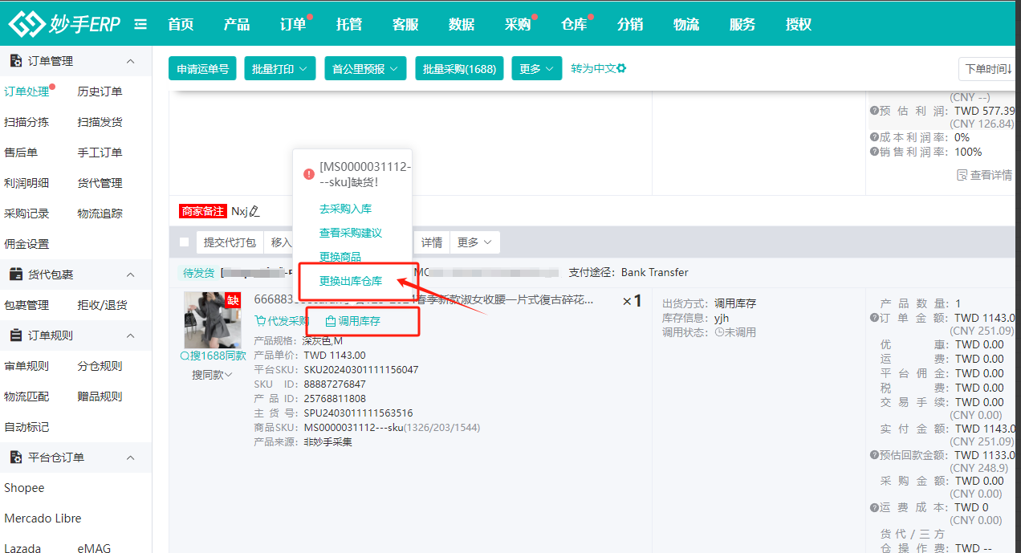Click the cart icon of 代发采购
This screenshot has height=553, width=1021.
259,321
